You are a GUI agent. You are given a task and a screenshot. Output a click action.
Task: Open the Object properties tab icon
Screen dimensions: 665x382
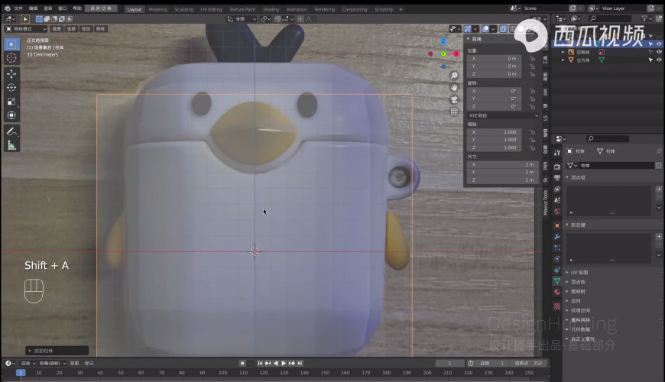557,225
